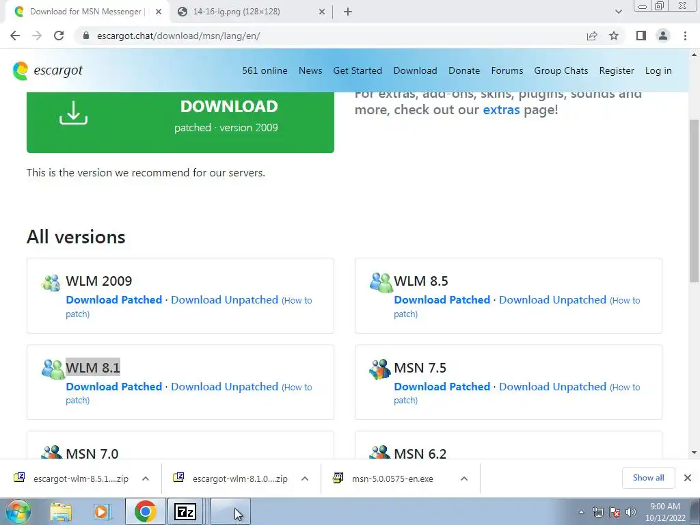
Task: Bookmark this page with the star icon
Action: (614, 36)
